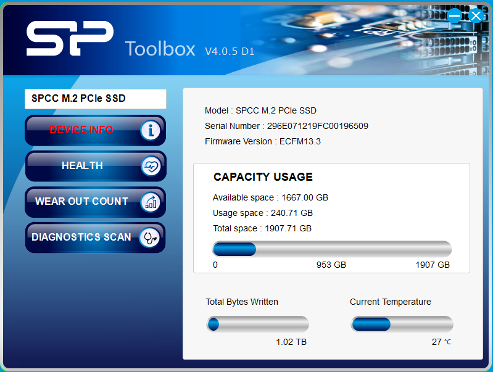The height and width of the screenshot is (372, 493).
Task: Open the DEVICE INFO section
Action: tap(81, 130)
